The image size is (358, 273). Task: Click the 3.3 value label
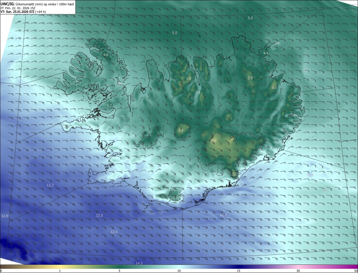[274, 87]
